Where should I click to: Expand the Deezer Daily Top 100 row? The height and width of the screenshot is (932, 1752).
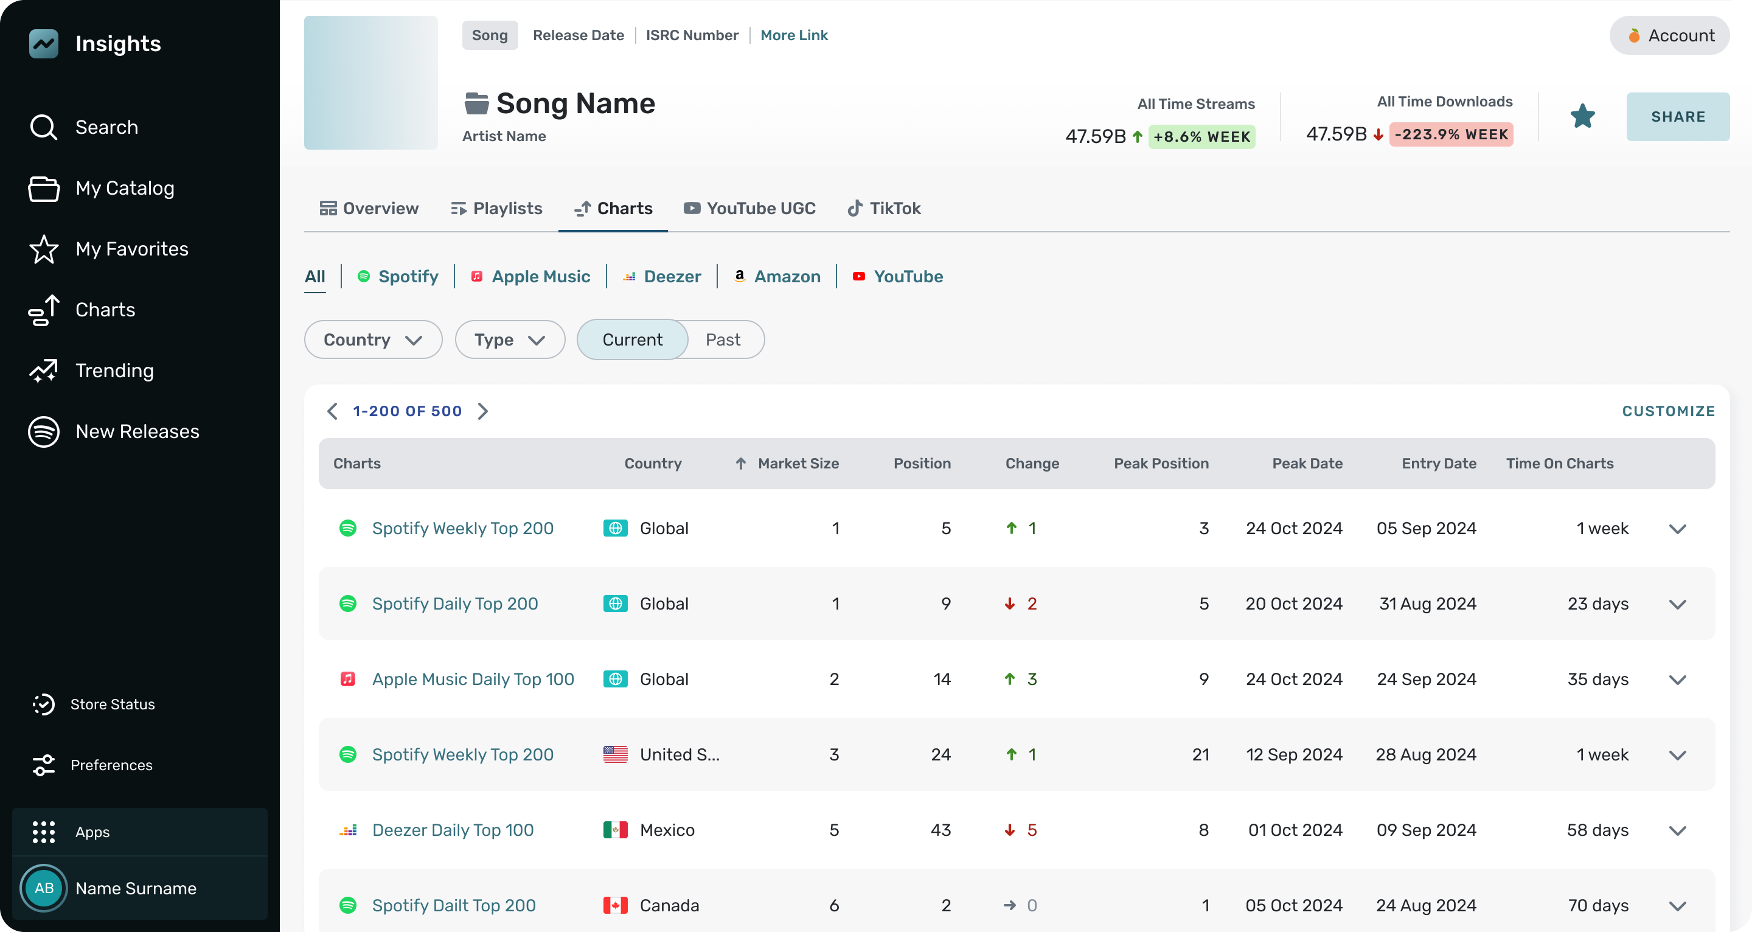[1677, 830]
